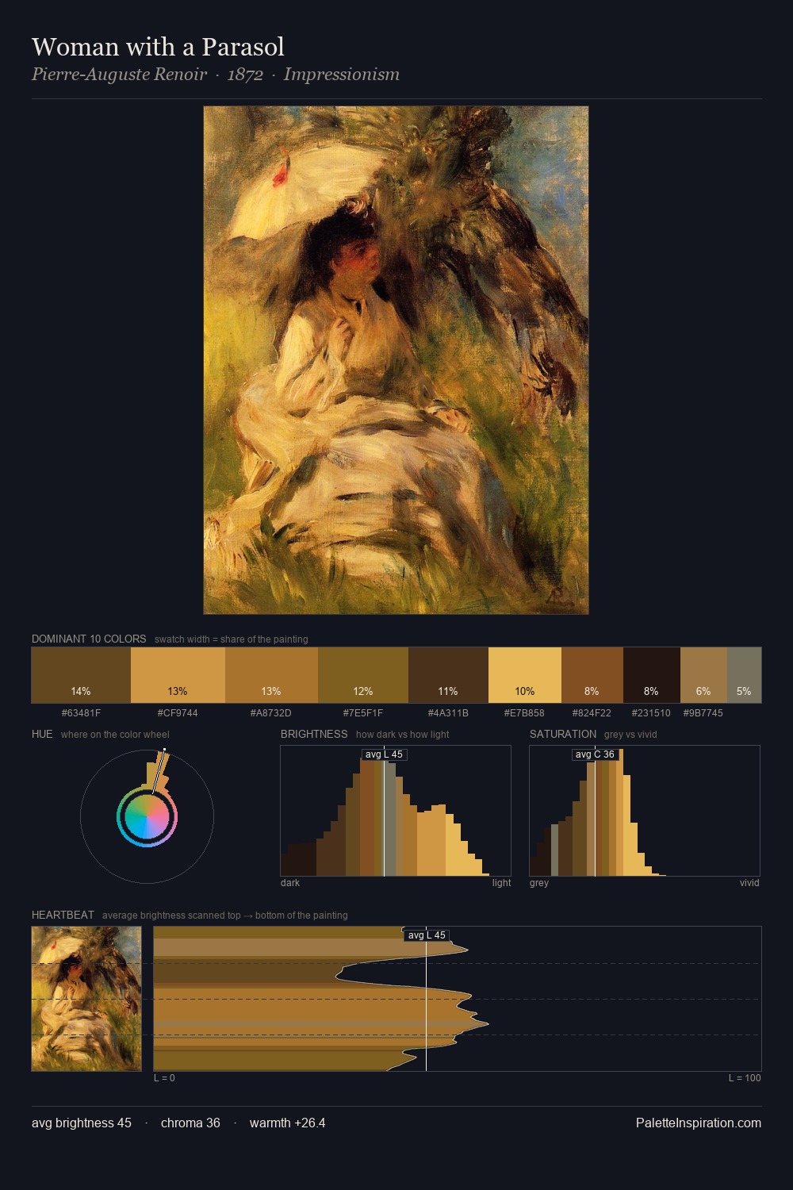Select the #4A311B 11% swatch
793x1190 pixels.
tap(448, 675)
